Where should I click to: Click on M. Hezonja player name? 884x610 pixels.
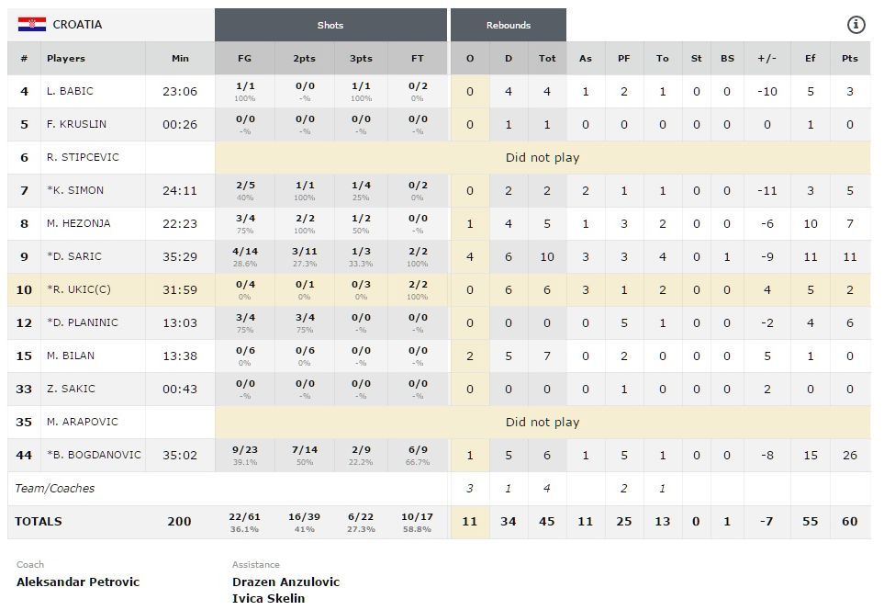click(x=77, y=223)
